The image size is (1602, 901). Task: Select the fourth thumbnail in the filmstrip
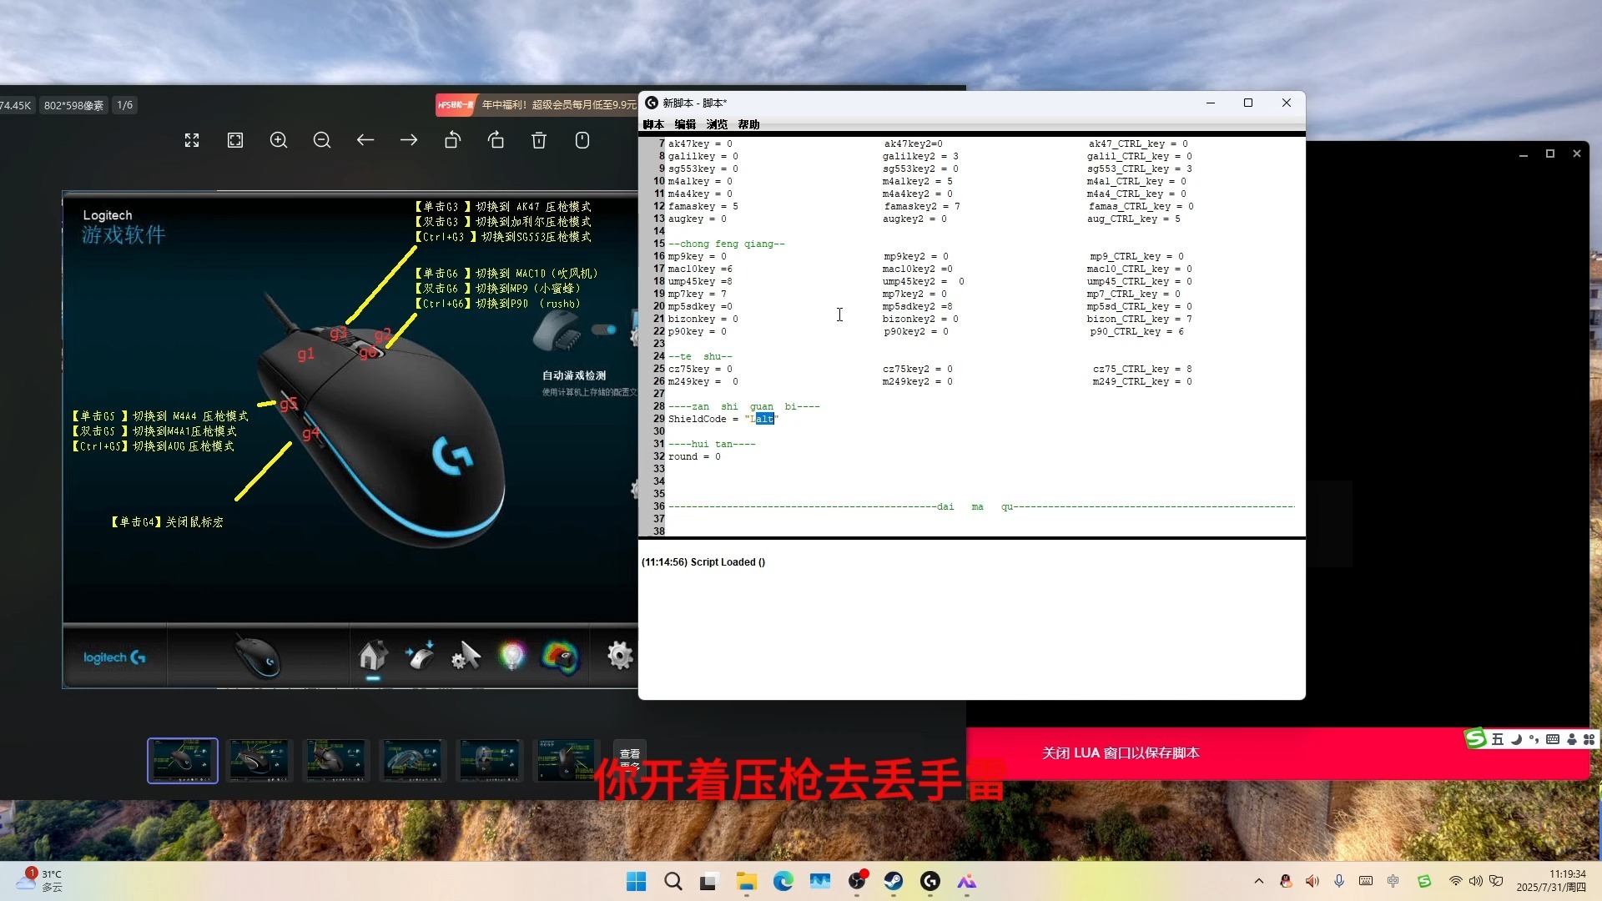(412, 760)
